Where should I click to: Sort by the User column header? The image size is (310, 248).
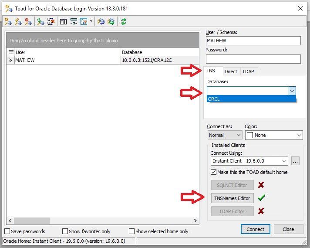coord(67,52)
